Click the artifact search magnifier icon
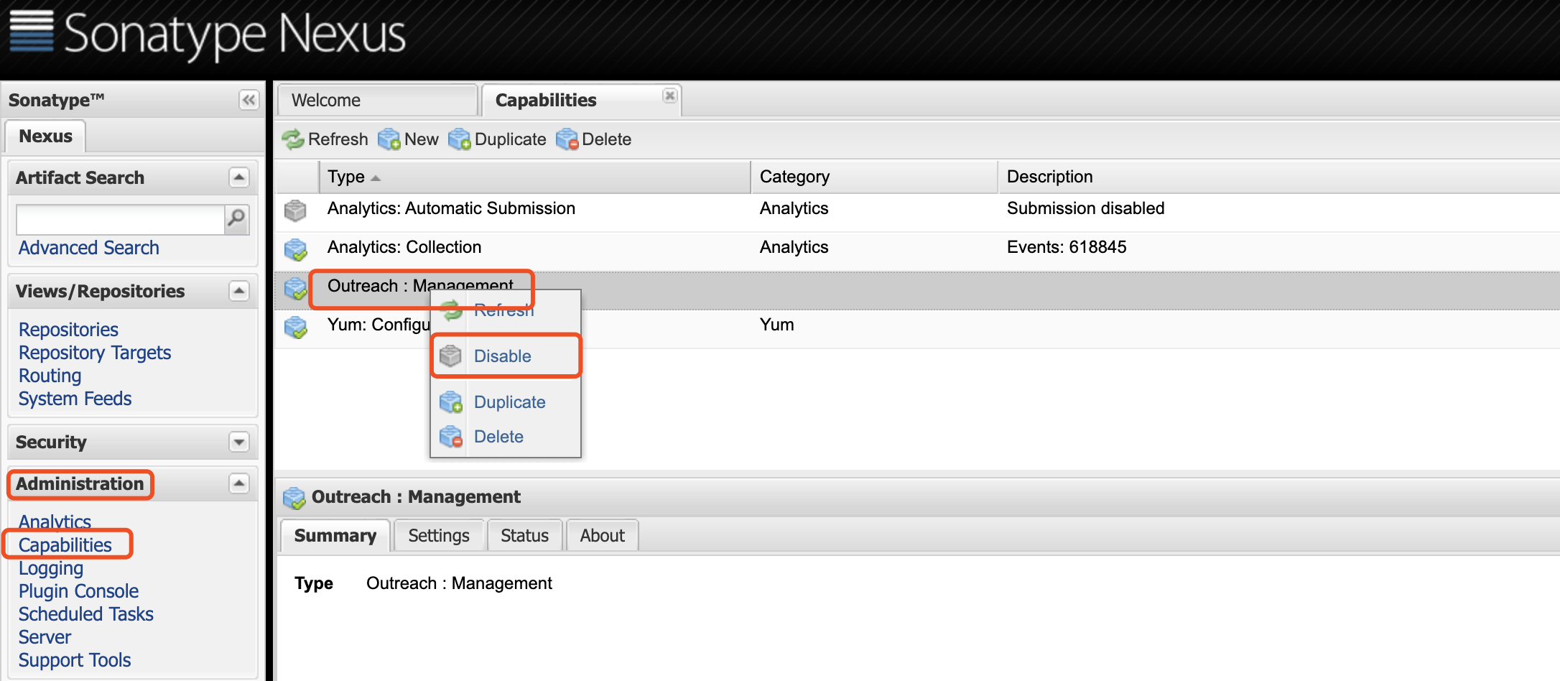This screenshot has width=1560, height=681. 236,218
